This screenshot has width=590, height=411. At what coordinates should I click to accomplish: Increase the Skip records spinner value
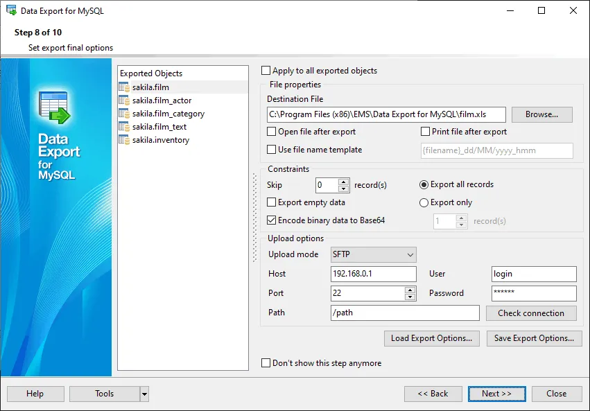(343, 182)
